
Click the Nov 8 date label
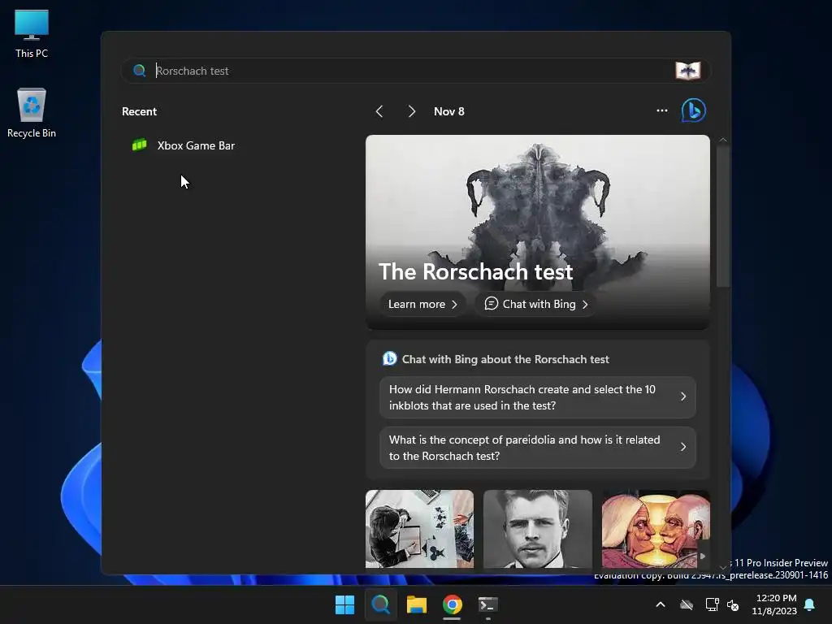click(x=448, y=111)
